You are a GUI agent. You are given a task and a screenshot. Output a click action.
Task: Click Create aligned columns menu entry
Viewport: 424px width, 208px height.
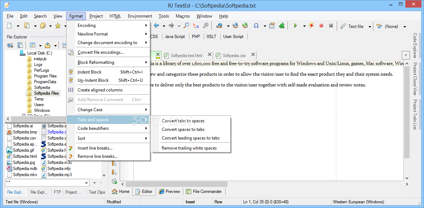[x=109, y=90]
